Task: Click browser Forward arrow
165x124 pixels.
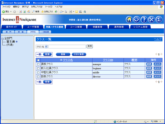Action: point(15,12)
